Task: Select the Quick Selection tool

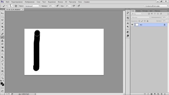Action: (2, 23)
